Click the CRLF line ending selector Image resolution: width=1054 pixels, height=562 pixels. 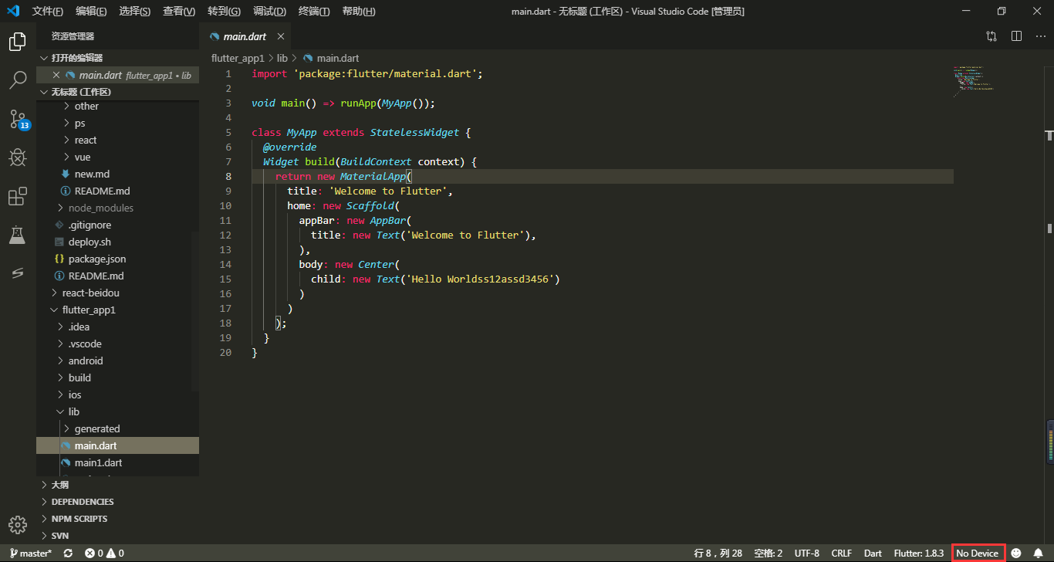pyautogui.click(x=841, y=553)
